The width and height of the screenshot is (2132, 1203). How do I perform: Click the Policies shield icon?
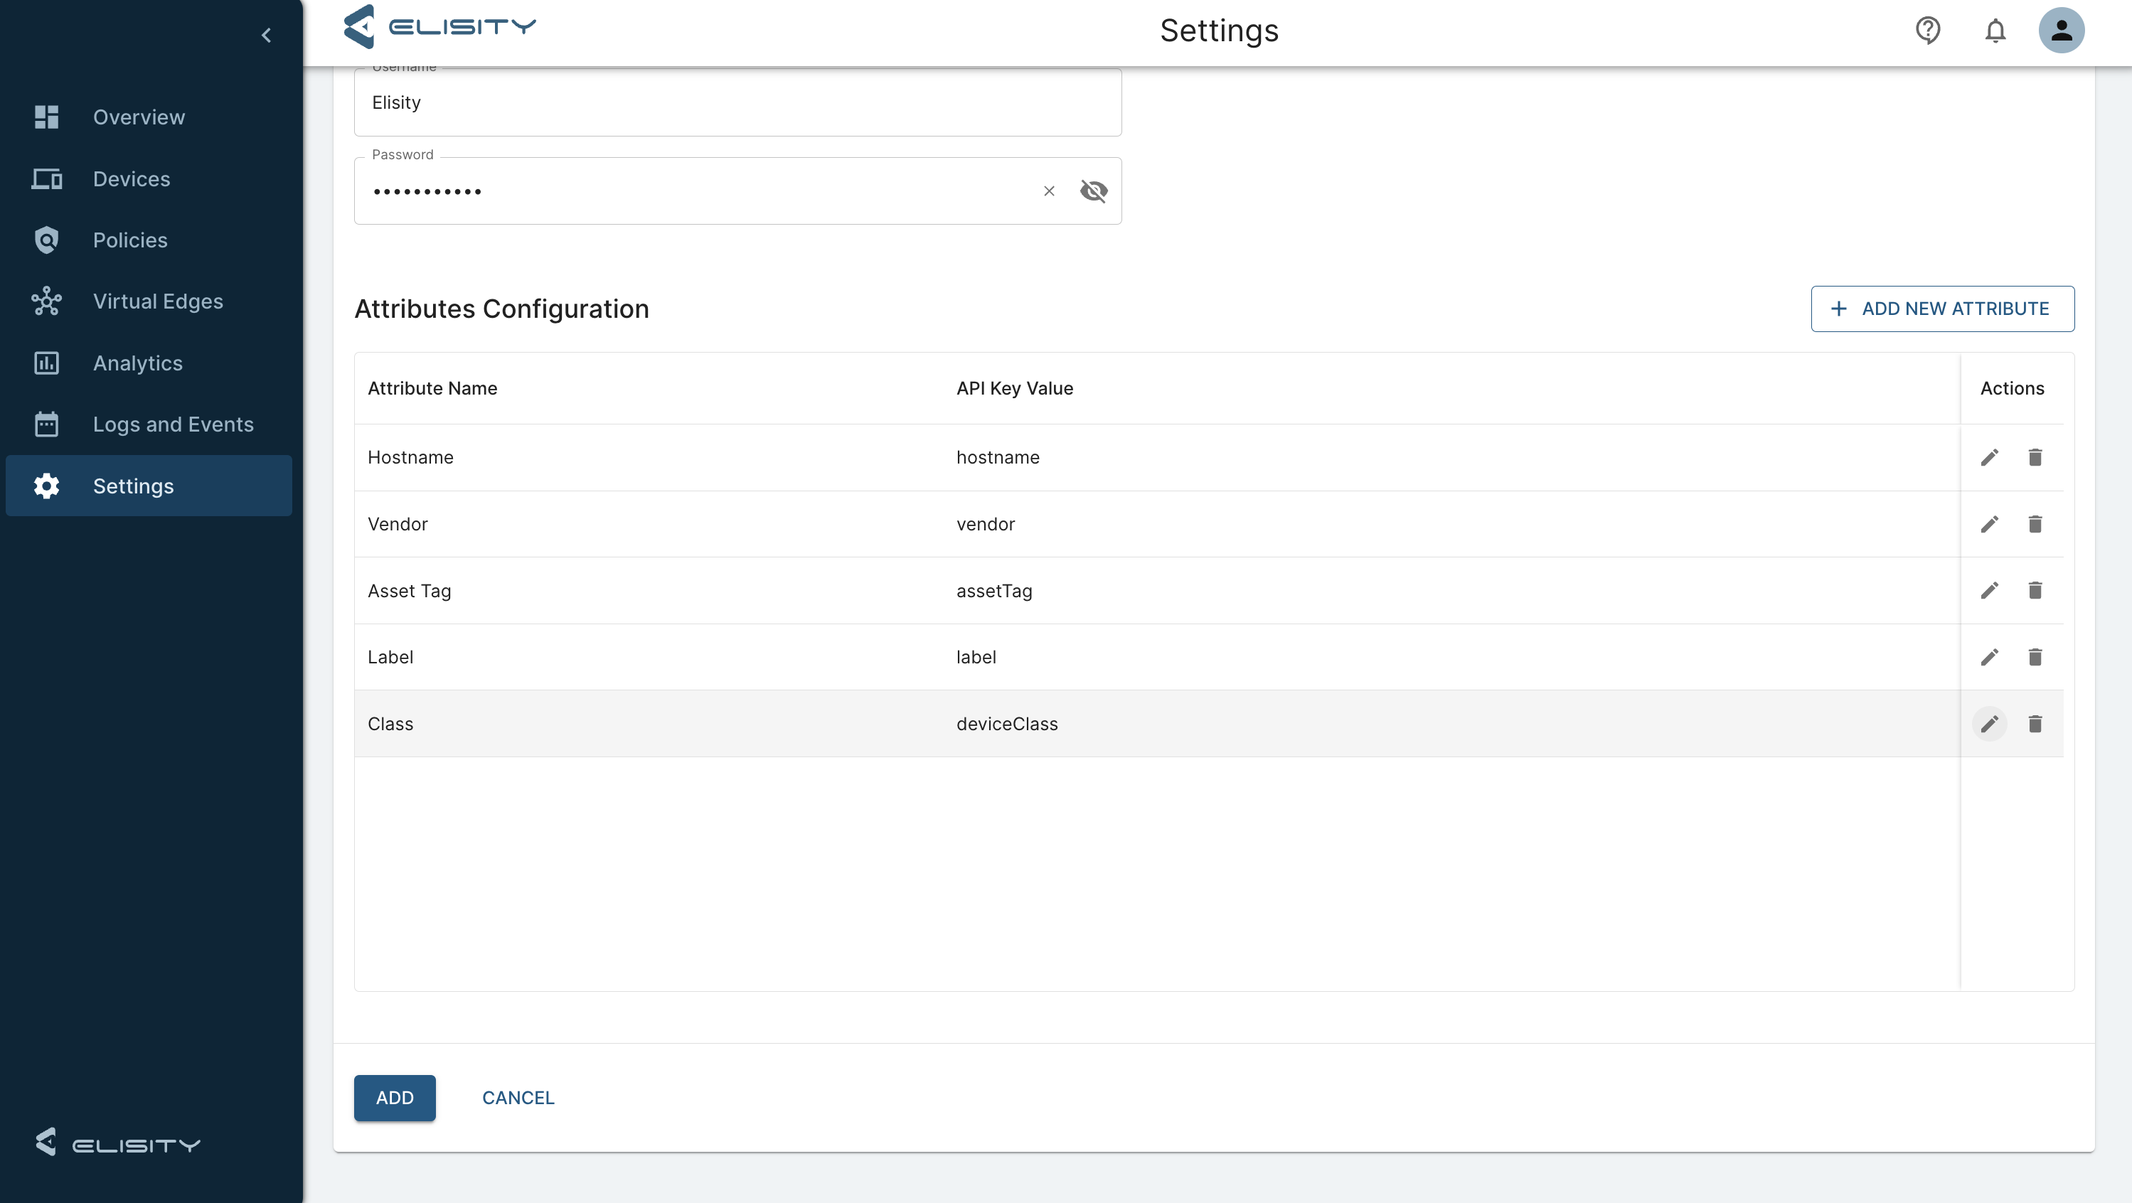point(46,240)
